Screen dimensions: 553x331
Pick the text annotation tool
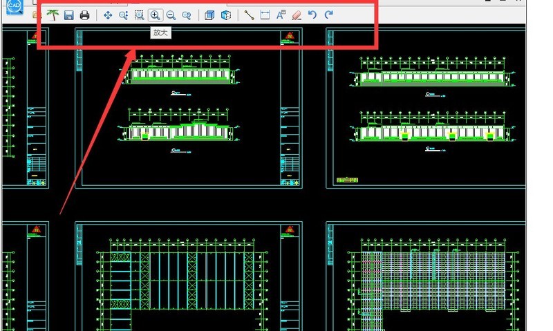(x=281, y=15)
